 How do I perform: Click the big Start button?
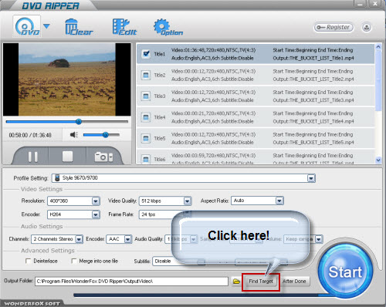point(345,272)
